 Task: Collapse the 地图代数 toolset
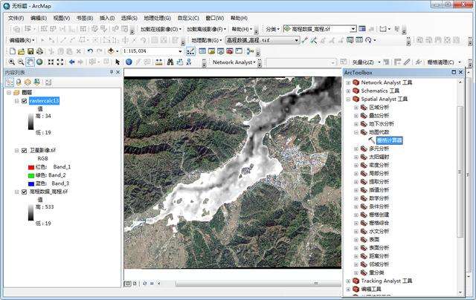coord(356,132)
